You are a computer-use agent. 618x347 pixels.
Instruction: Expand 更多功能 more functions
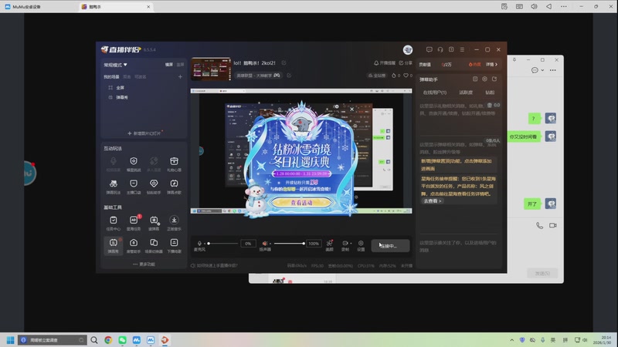[x=144, y=264]
